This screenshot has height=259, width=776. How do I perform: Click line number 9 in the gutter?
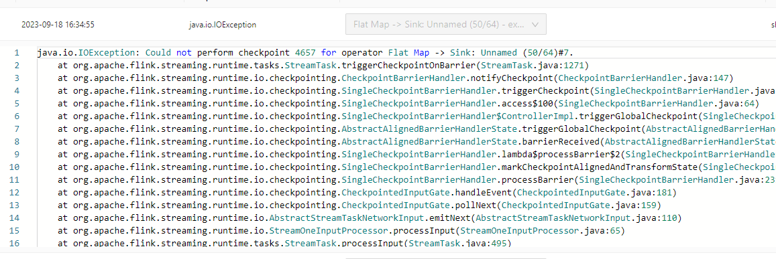click(17, 154)
